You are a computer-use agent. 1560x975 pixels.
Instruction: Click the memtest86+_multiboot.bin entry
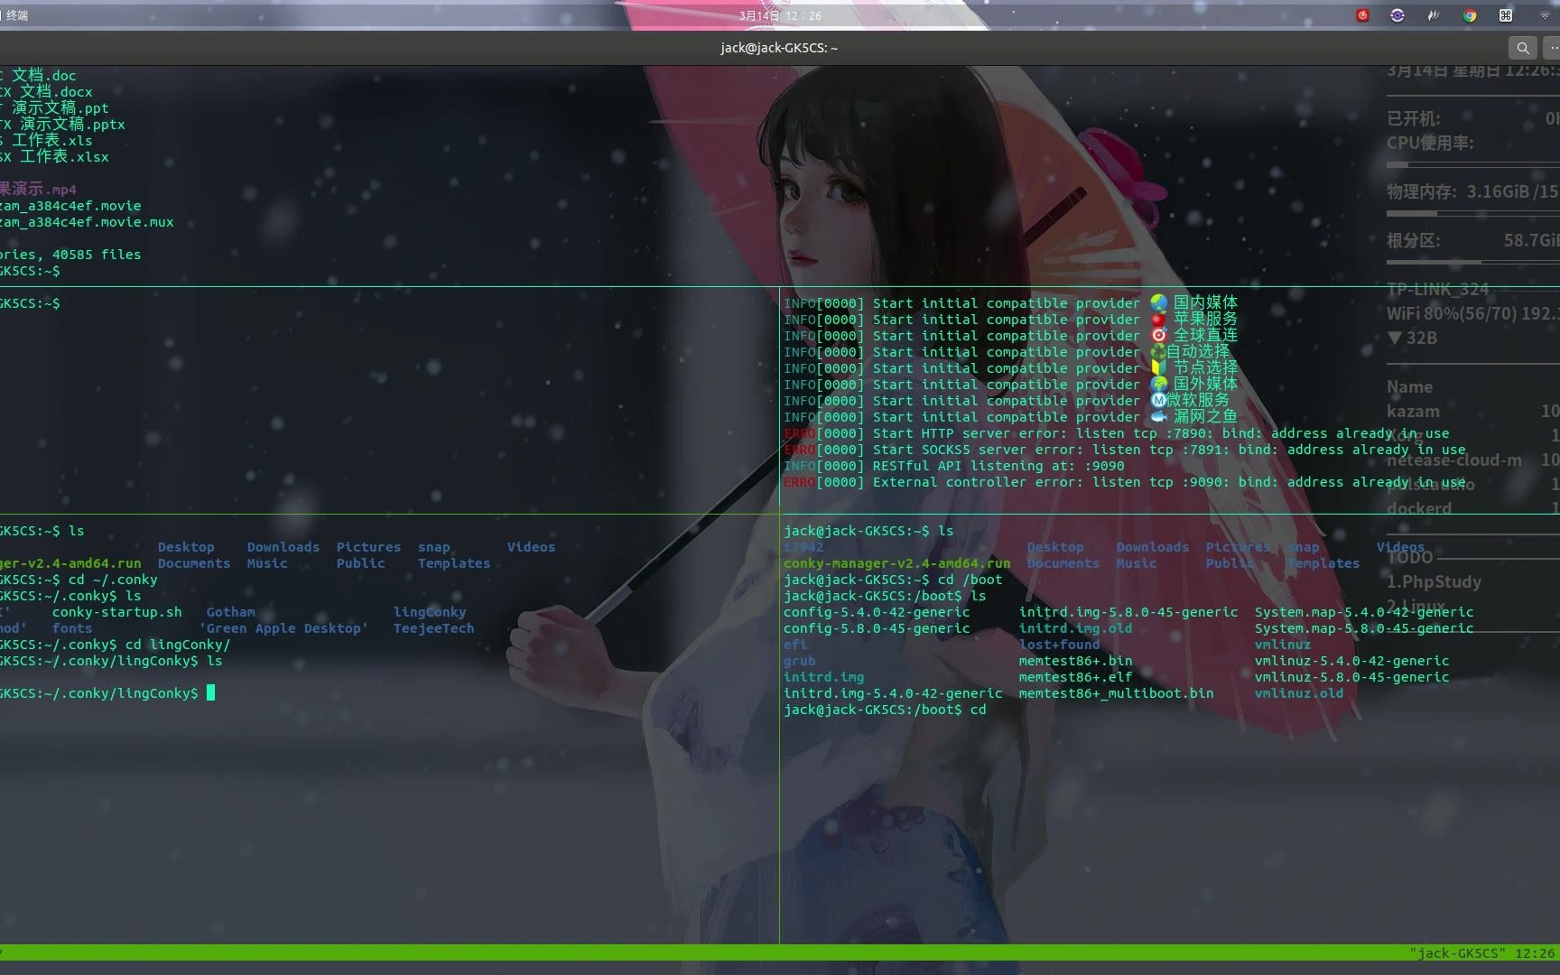pos(1116,693)
